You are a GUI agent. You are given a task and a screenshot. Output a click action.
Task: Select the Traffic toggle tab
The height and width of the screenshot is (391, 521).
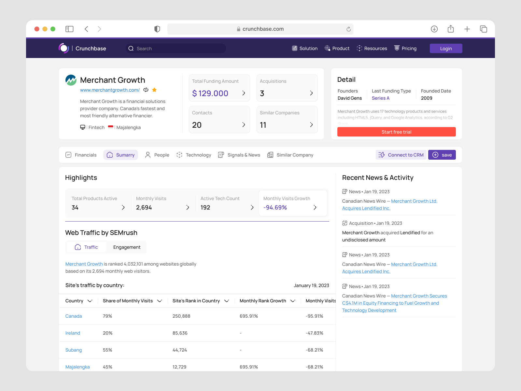pos(86,247)
